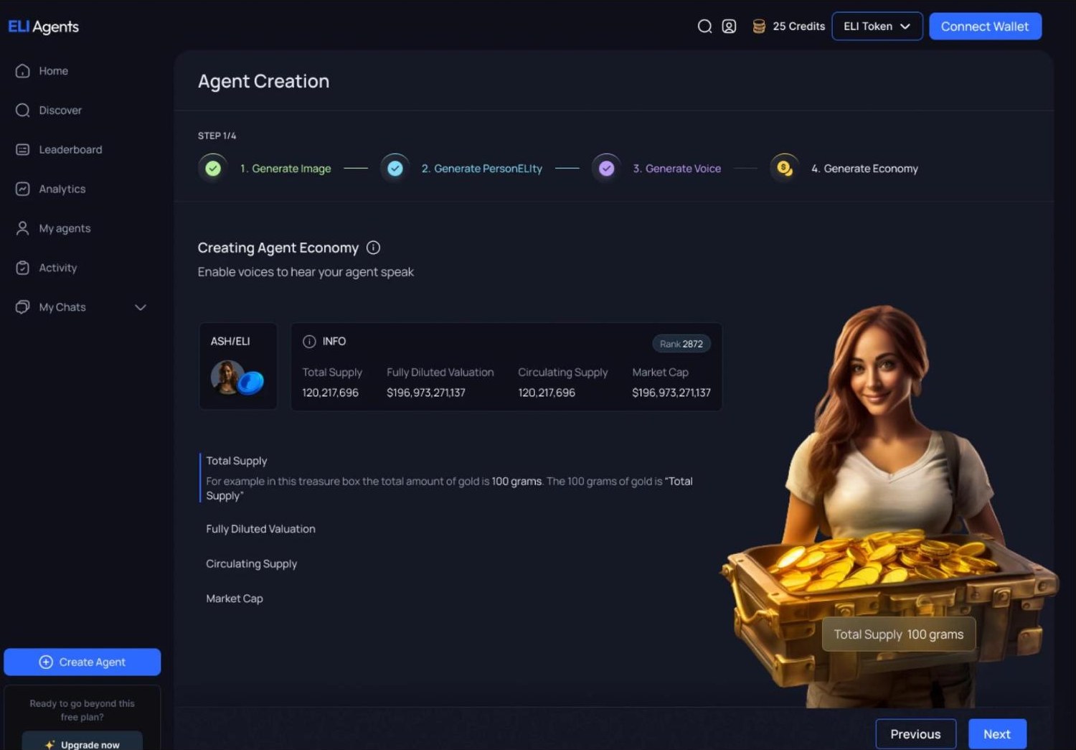Image resolution: width=1076 pixels, height=750 pixels.
Task: Click the My Chats bubble icon
Action: coord(23,307)
